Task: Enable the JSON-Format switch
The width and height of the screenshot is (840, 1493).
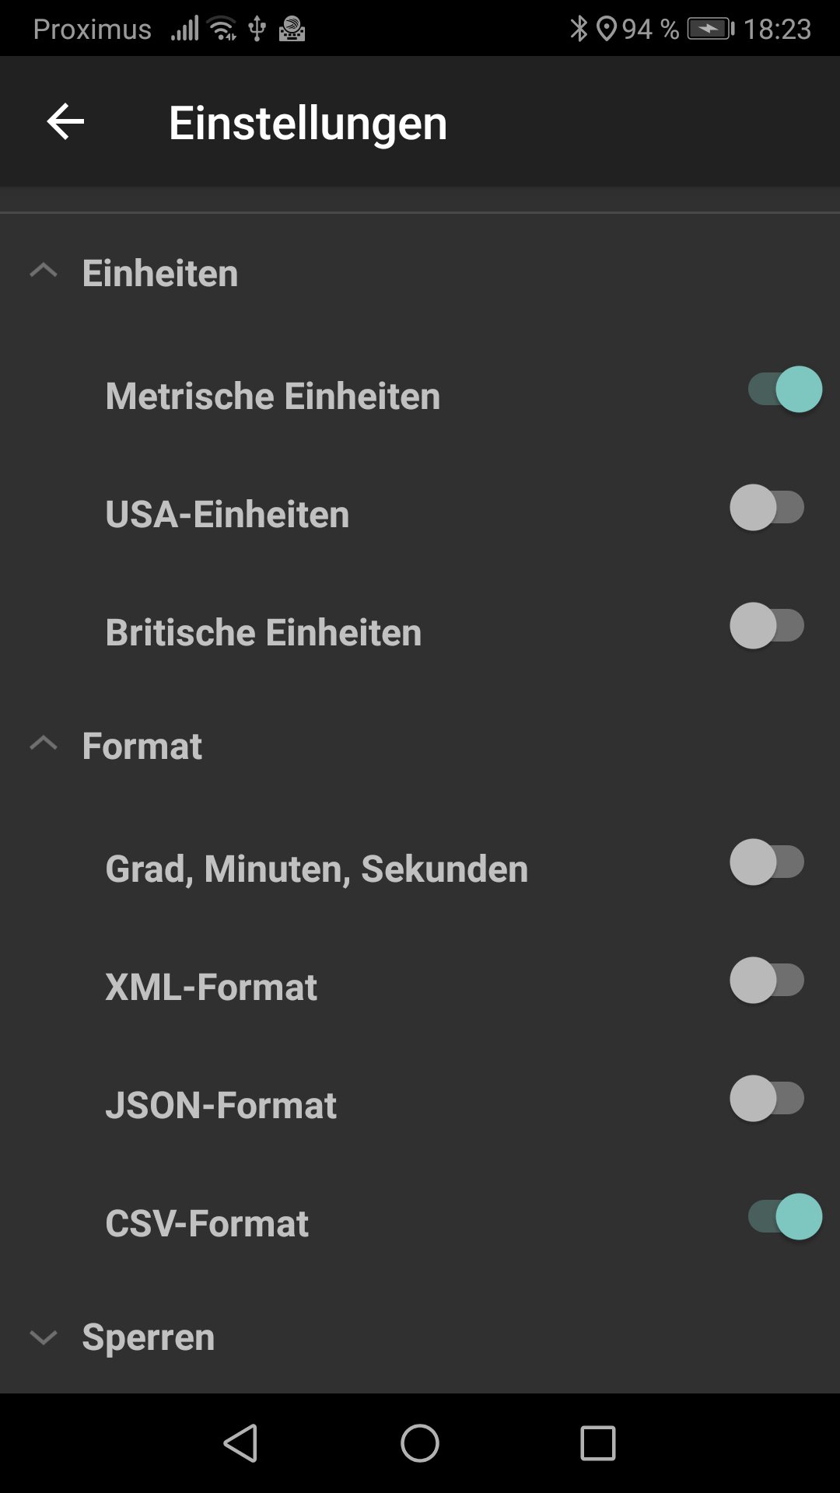Action: click(x=767, y=1099)
